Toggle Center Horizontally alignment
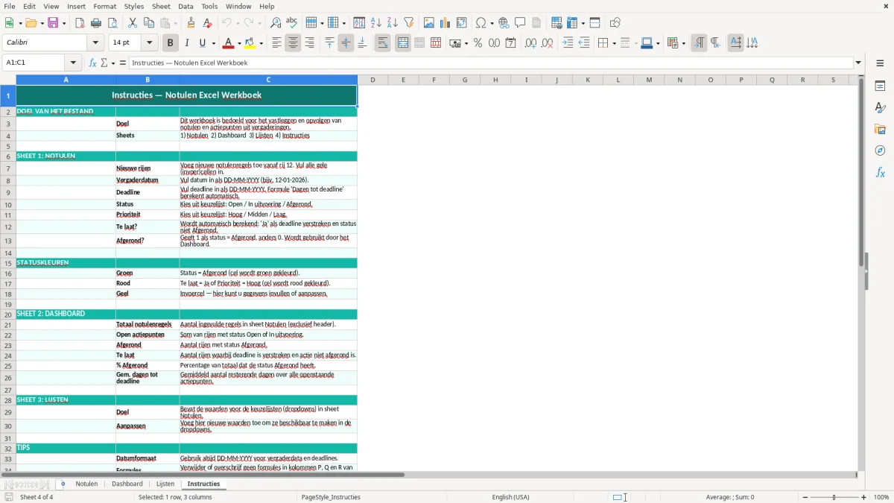This screenshot has width=894, height=503. 293,43
